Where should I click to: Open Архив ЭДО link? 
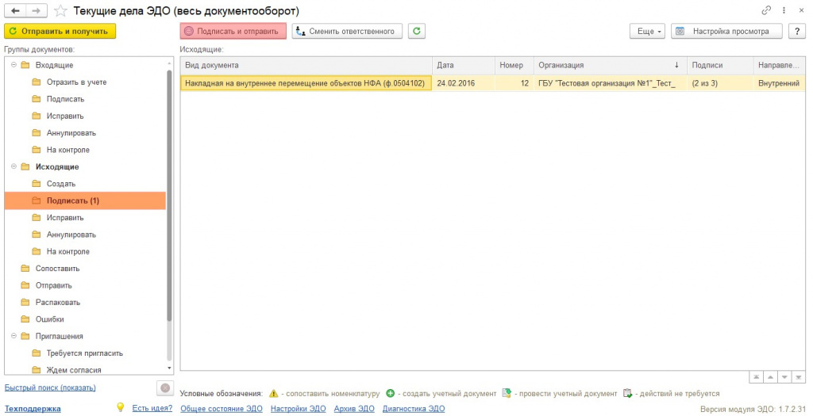pos(354,409)
